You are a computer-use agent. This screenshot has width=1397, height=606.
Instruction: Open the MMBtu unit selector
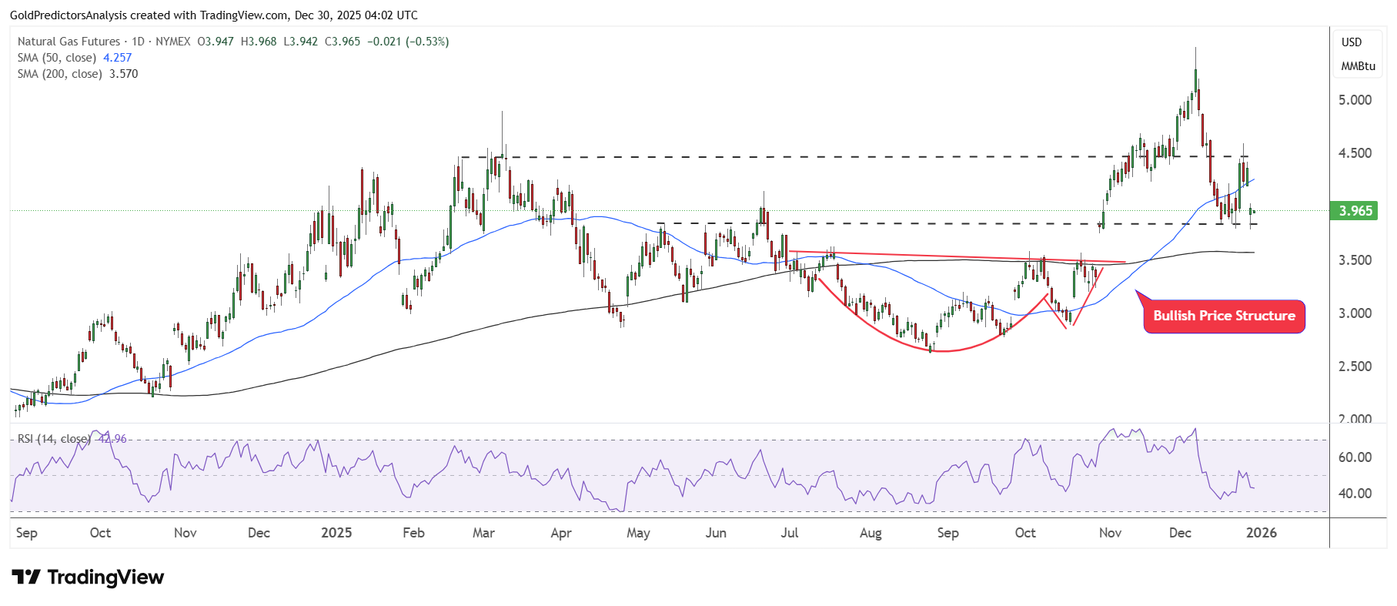pos(1358,66)
